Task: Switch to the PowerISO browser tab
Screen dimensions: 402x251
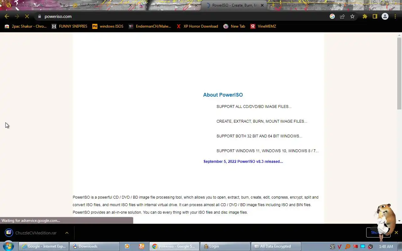Action: (234, 5)
